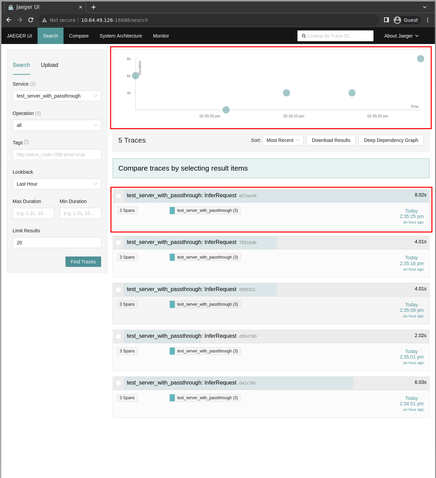
Task: Open the Search nav item
Action: pyautogui.click(x=51, y=36)
